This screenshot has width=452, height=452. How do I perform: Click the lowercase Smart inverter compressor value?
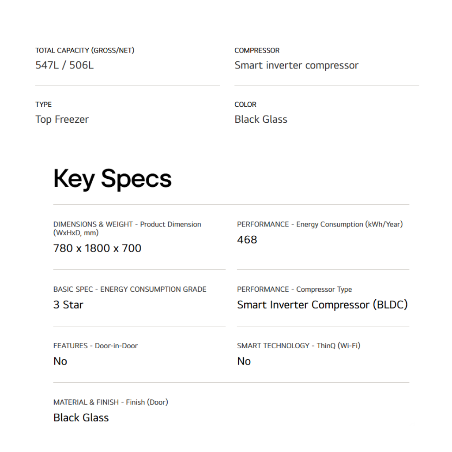(x=296, y=65)
